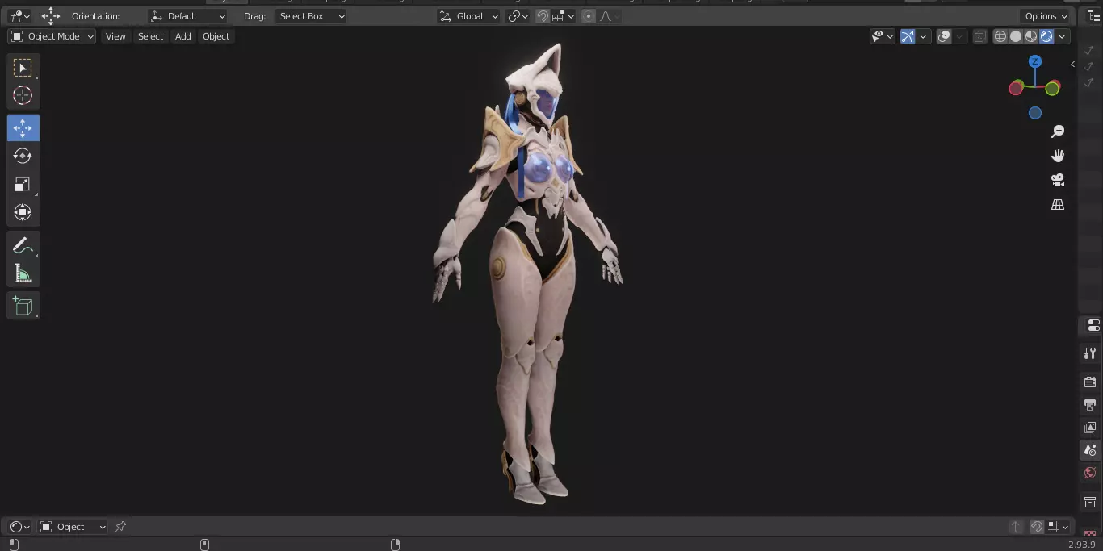1103x551 pixels.
Task: Click the blue Z axis gizmo ball
Action: [1035, 61]
